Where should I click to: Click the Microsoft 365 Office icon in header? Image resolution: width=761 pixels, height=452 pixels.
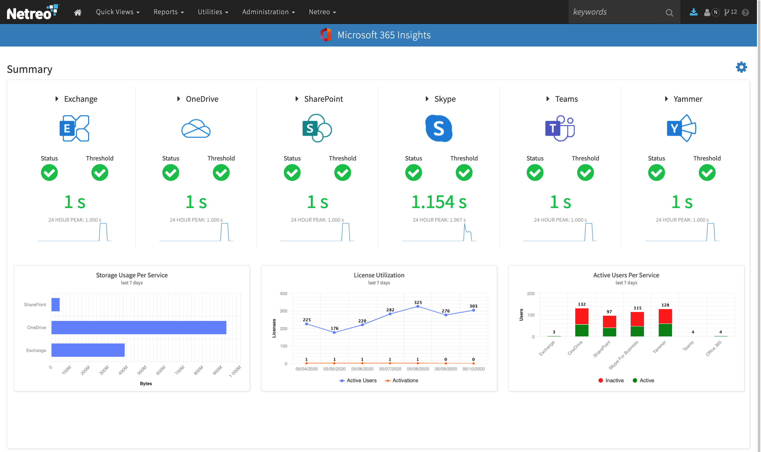[325, 35]
